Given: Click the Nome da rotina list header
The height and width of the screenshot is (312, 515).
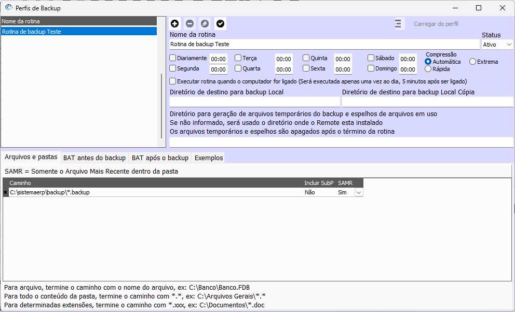Looking at the screenshot, I should [79, 21].
